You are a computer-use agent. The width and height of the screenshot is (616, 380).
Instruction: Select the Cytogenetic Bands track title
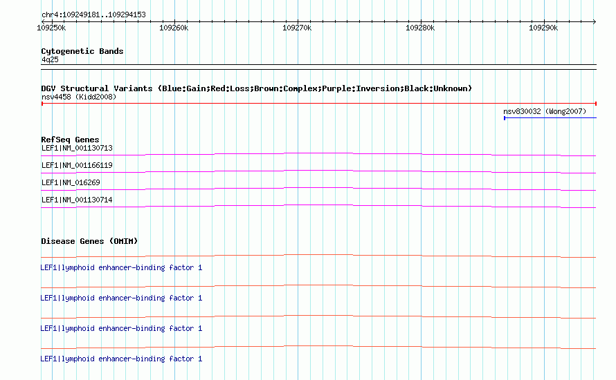(x=82, y=51)
